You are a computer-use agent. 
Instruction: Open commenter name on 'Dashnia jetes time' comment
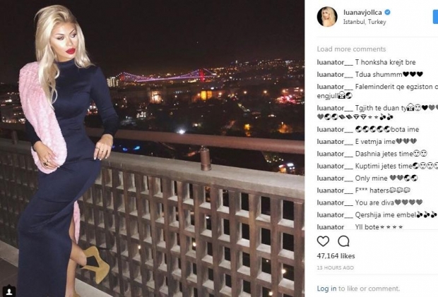click(x=335, y=154)
